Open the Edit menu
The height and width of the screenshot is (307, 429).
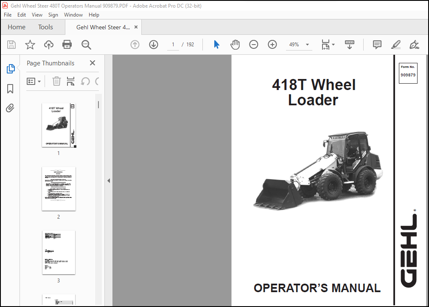22,15
